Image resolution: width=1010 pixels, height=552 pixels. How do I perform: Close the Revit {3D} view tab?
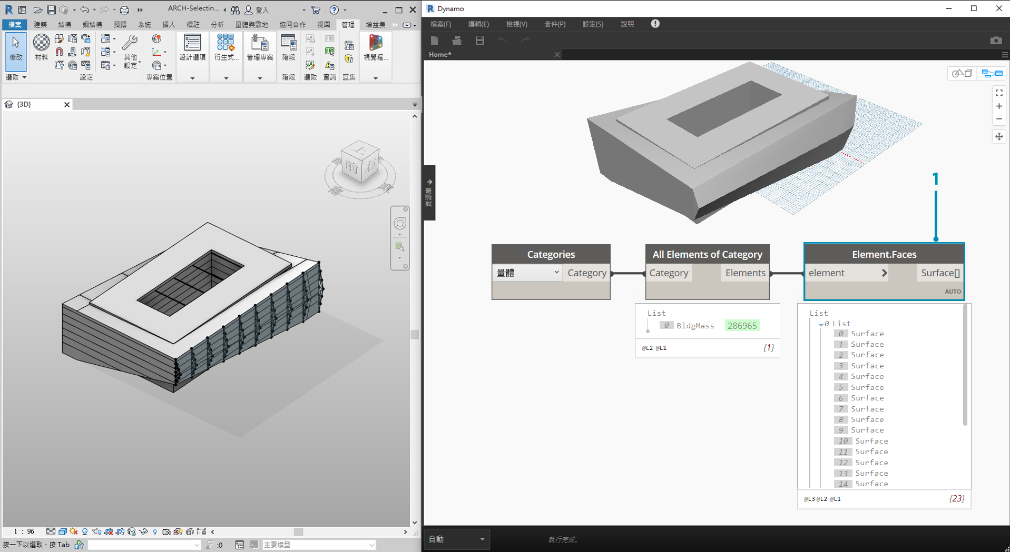67,104
